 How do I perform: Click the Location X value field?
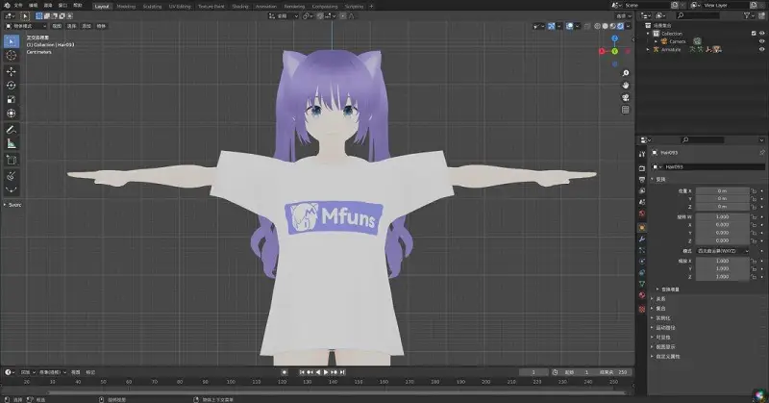pos(722,191)
